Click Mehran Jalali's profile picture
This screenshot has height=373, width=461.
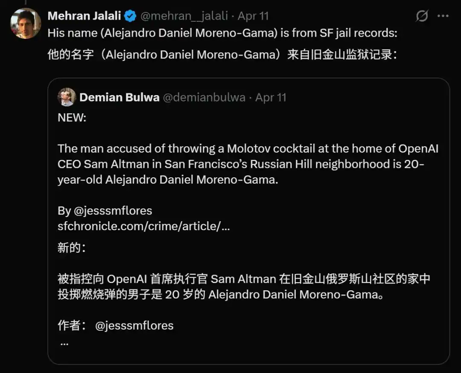pos(26,23)
